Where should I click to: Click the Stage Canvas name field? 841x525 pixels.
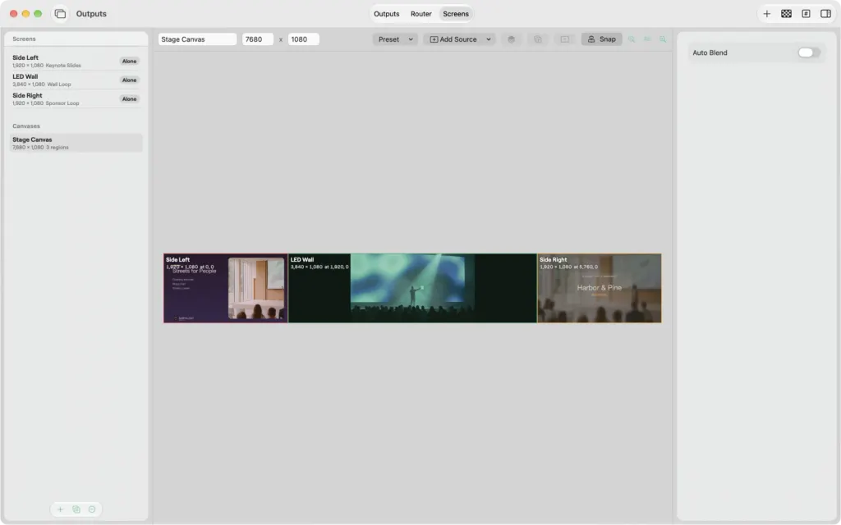click(x=197, y=39)
